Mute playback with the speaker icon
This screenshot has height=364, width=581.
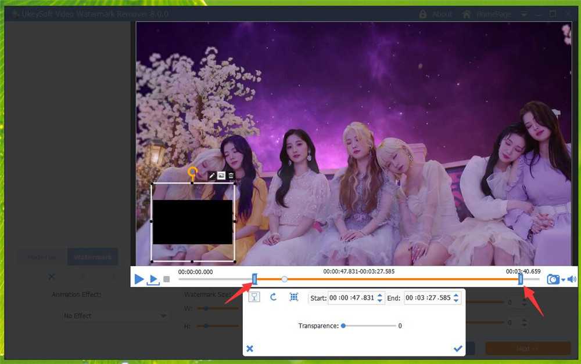[571, 278]
